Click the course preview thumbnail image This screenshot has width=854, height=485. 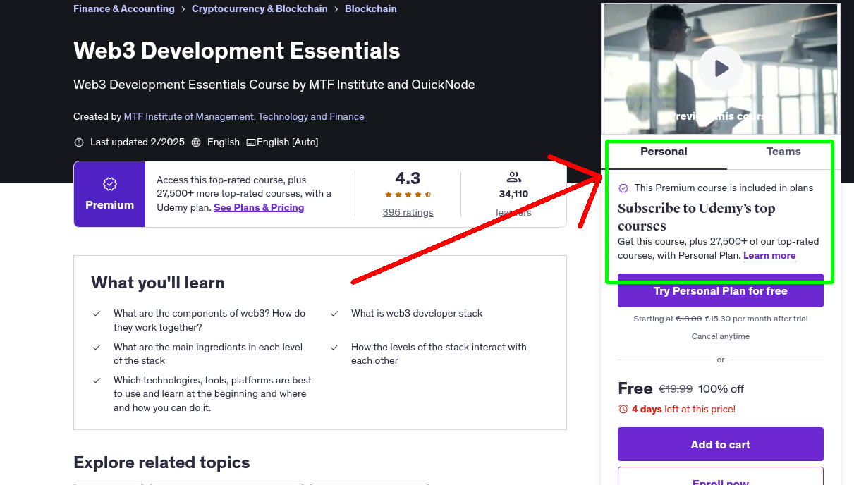(x=721, y=68)
